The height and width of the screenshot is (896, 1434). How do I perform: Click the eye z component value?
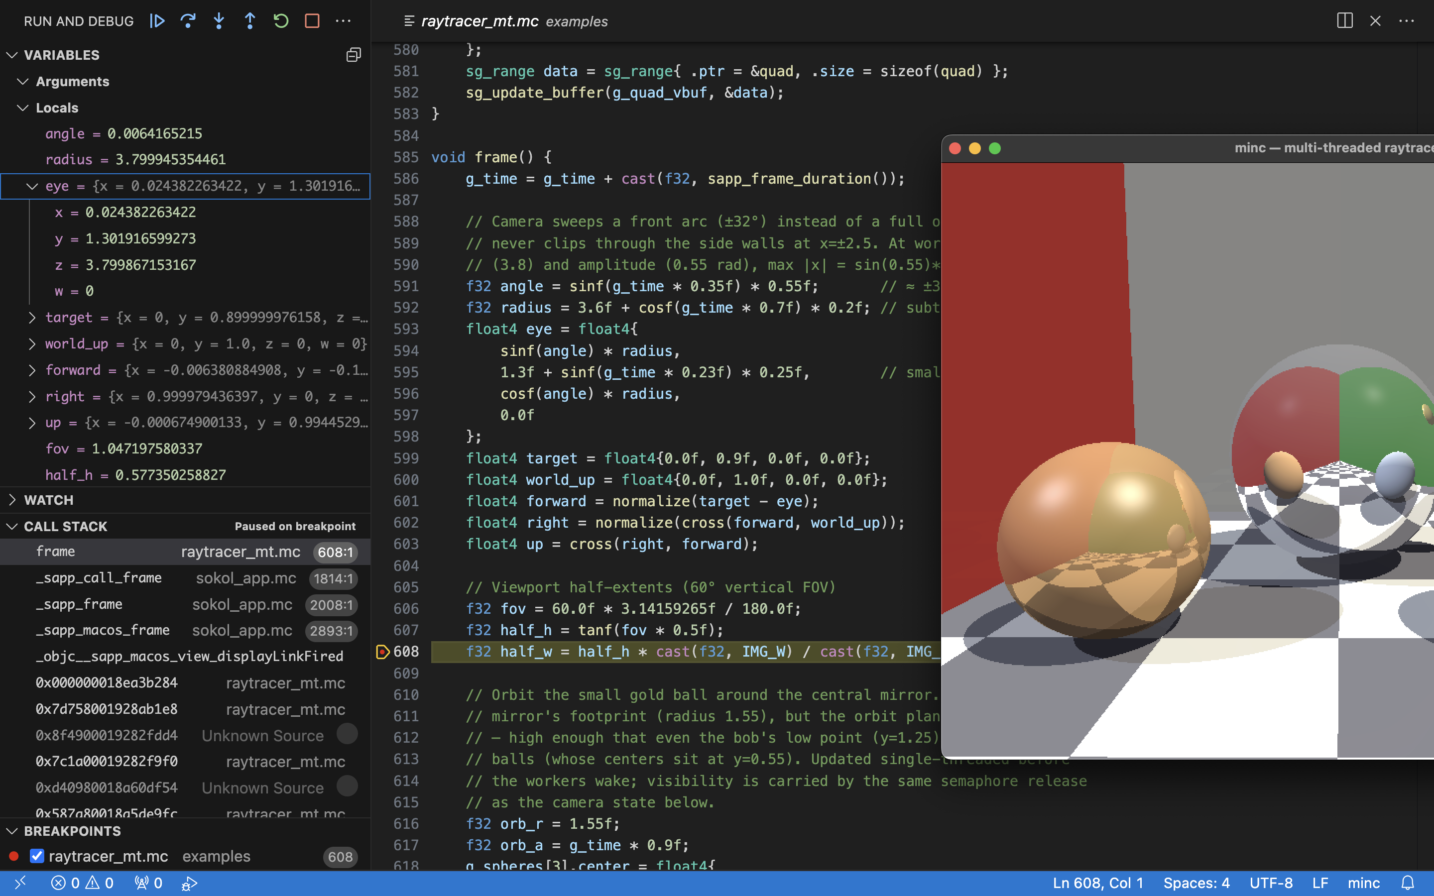tap(140, 265)
